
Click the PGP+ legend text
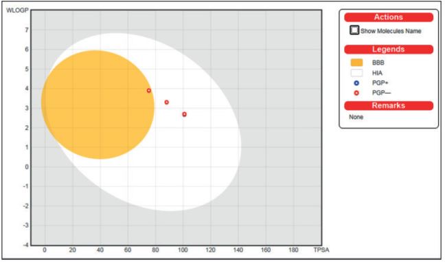point(380,83)
